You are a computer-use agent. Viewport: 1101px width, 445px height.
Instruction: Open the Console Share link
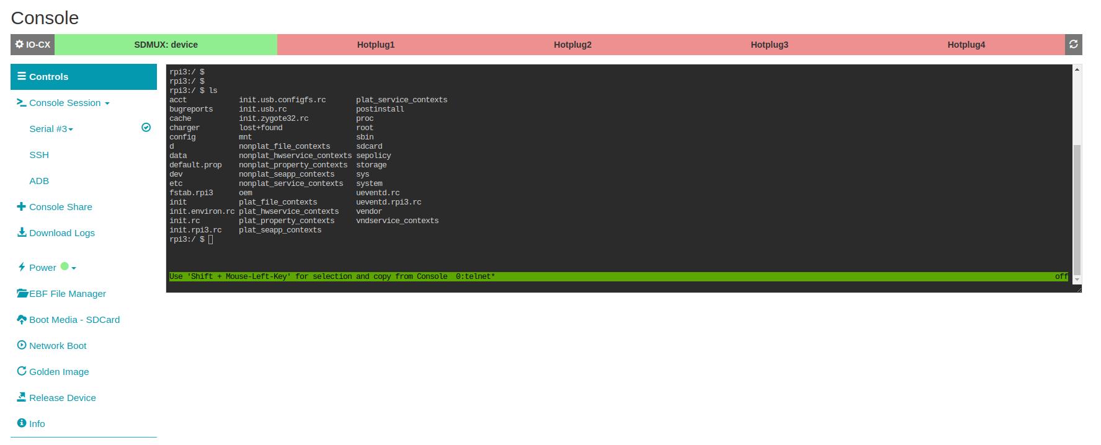tap(61, 207)
